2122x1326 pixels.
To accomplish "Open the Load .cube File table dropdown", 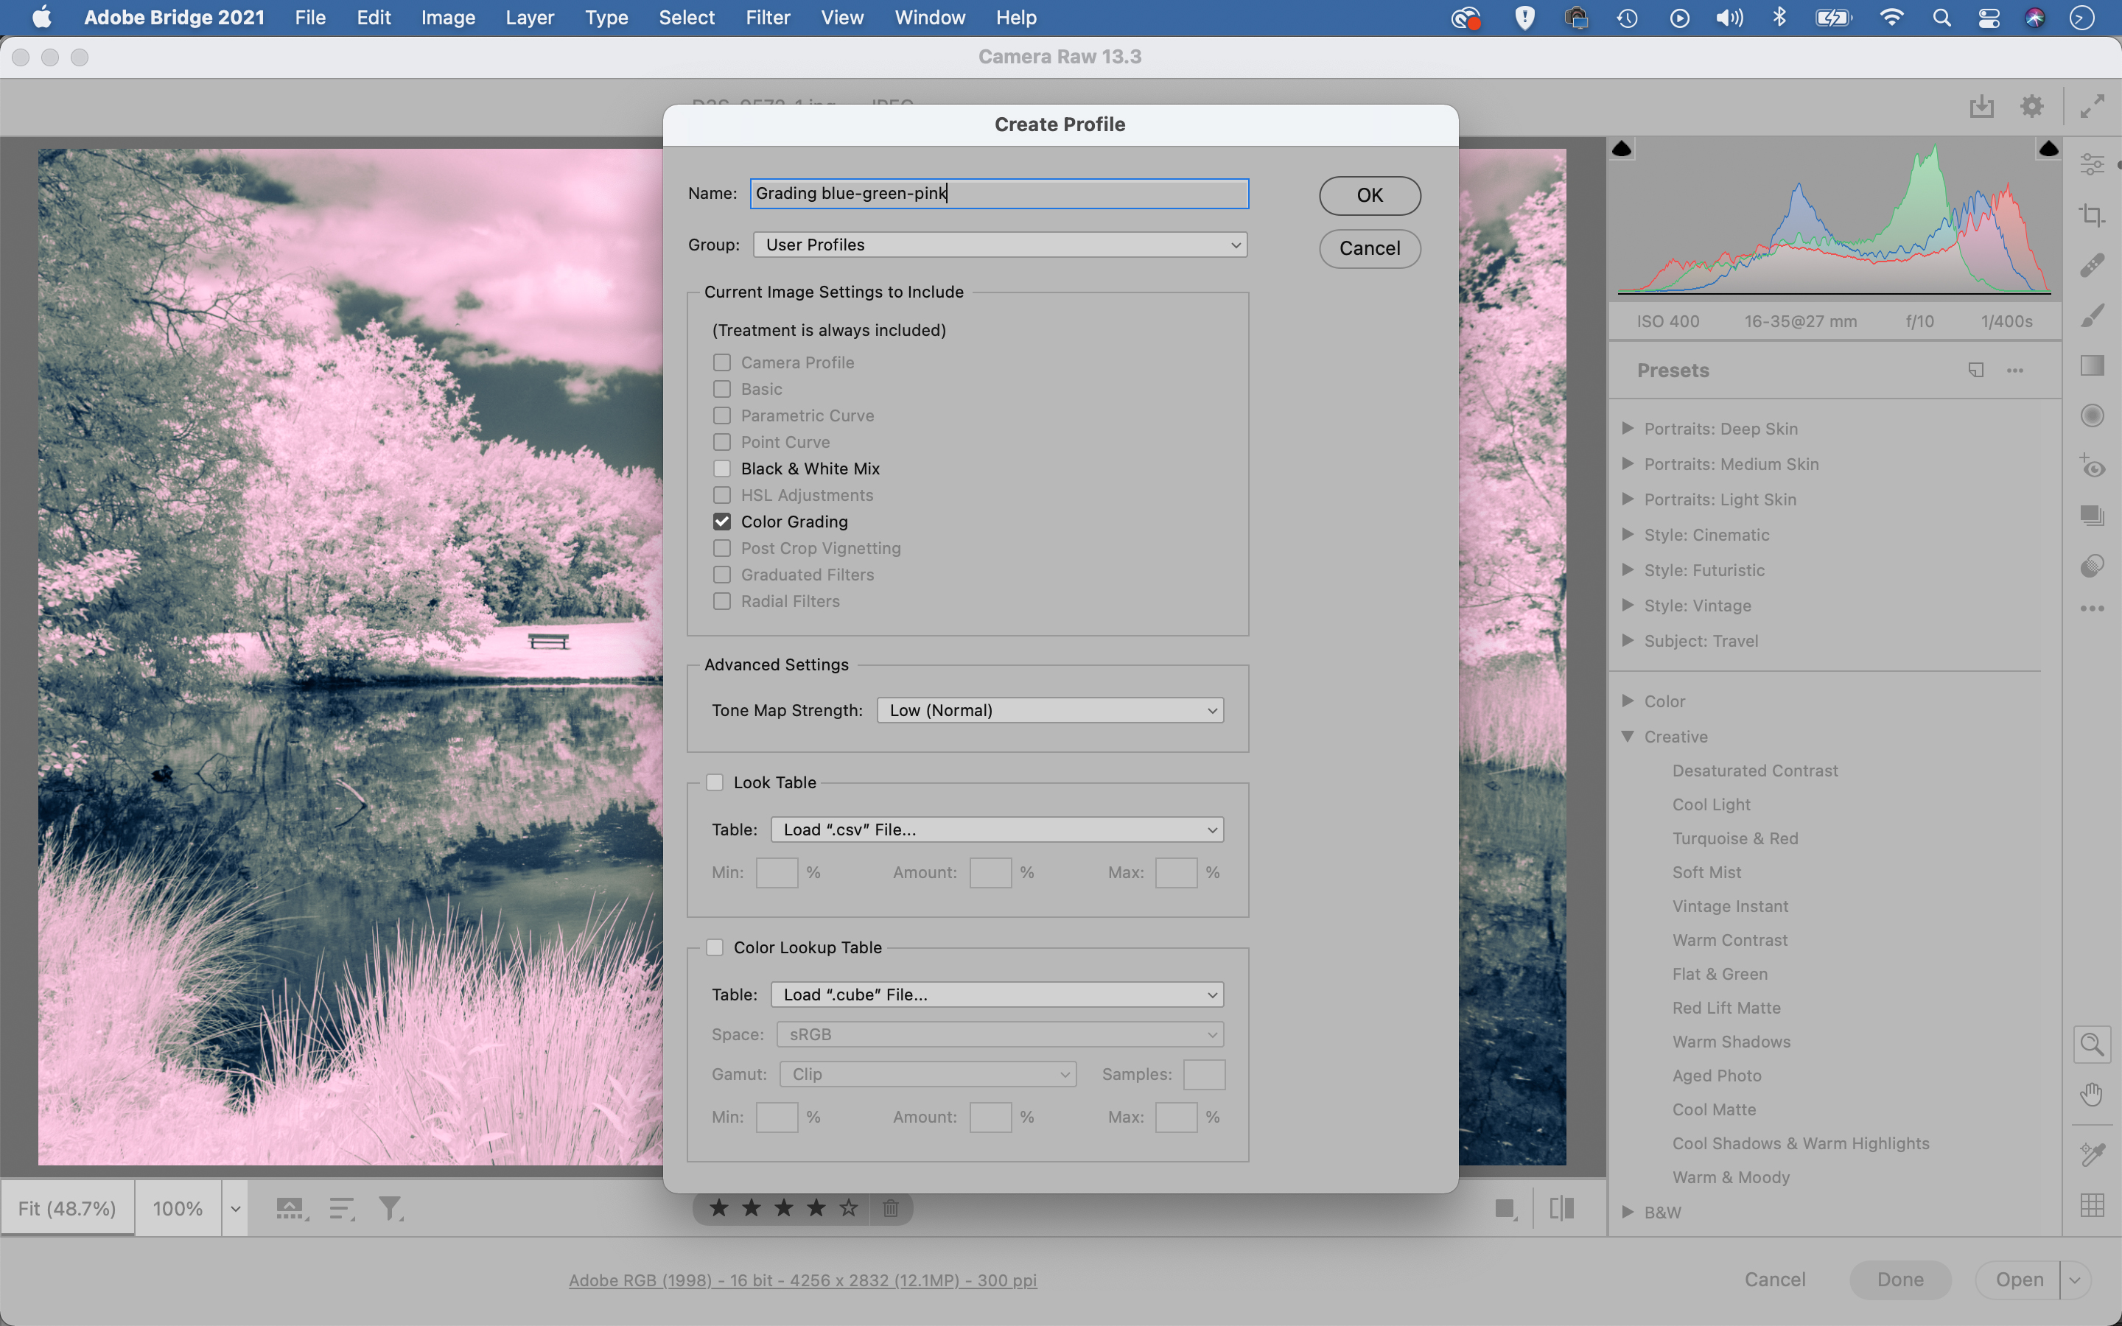I will (x=997, y=994).
